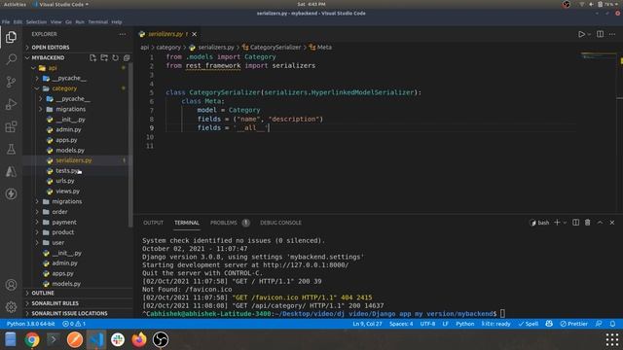Open errors and warnings status indicator
The image size is (623, 350).
coord(74,324)
